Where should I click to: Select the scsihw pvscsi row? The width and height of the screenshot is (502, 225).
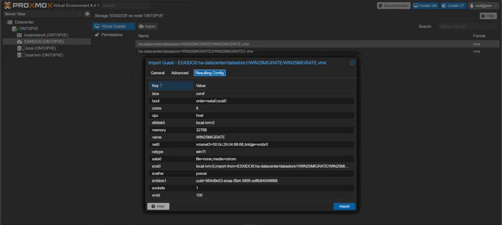(251, 173)
